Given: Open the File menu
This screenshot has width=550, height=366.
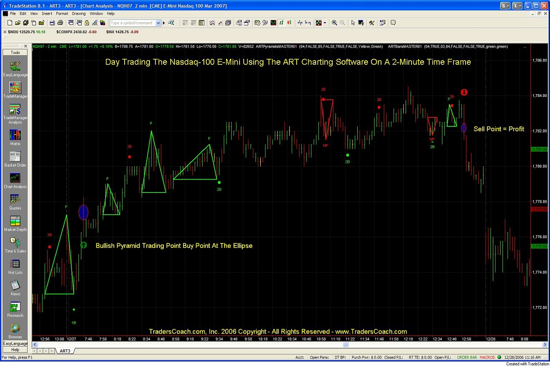Looking at the screenshot, I should [x=12, y=14].
